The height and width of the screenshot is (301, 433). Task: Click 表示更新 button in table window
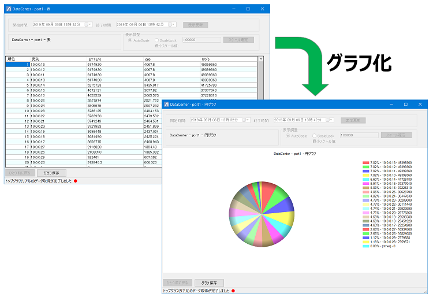[196, 25]
